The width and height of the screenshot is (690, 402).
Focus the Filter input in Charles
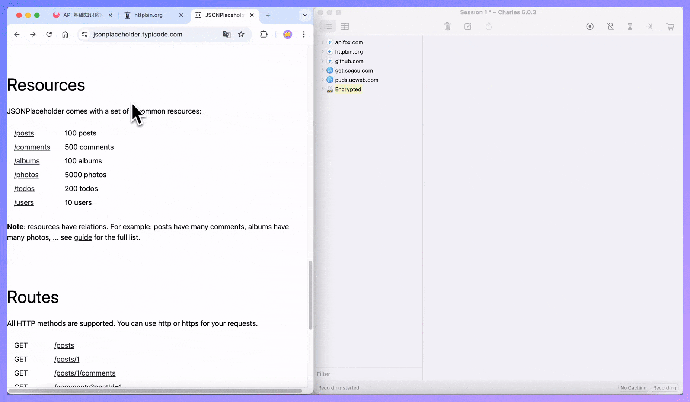368,374
